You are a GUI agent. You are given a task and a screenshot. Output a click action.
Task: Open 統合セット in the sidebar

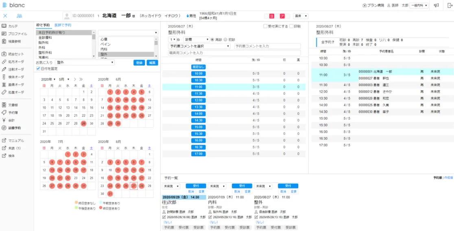(13, 54)
